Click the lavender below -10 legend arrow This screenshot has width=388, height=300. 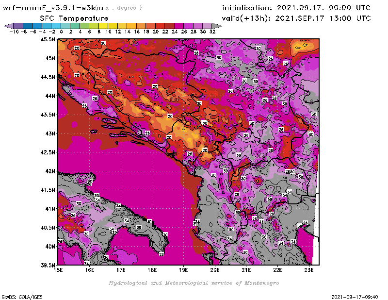point(9,26)
